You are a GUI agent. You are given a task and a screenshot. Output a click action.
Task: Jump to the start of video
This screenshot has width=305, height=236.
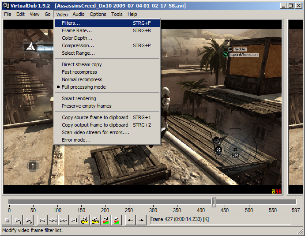tap(42, 220)
